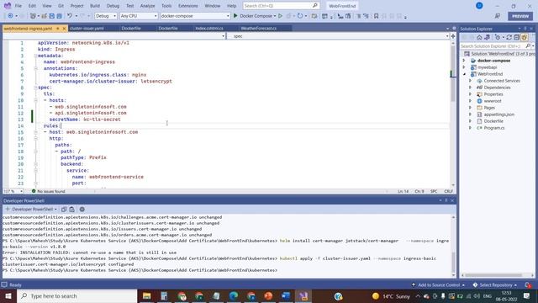Viewport: 538px width, 303px height.
Task: Select Dockerfile in Solution Explorer
Action: pyautogui.click(x=493, y=121)
